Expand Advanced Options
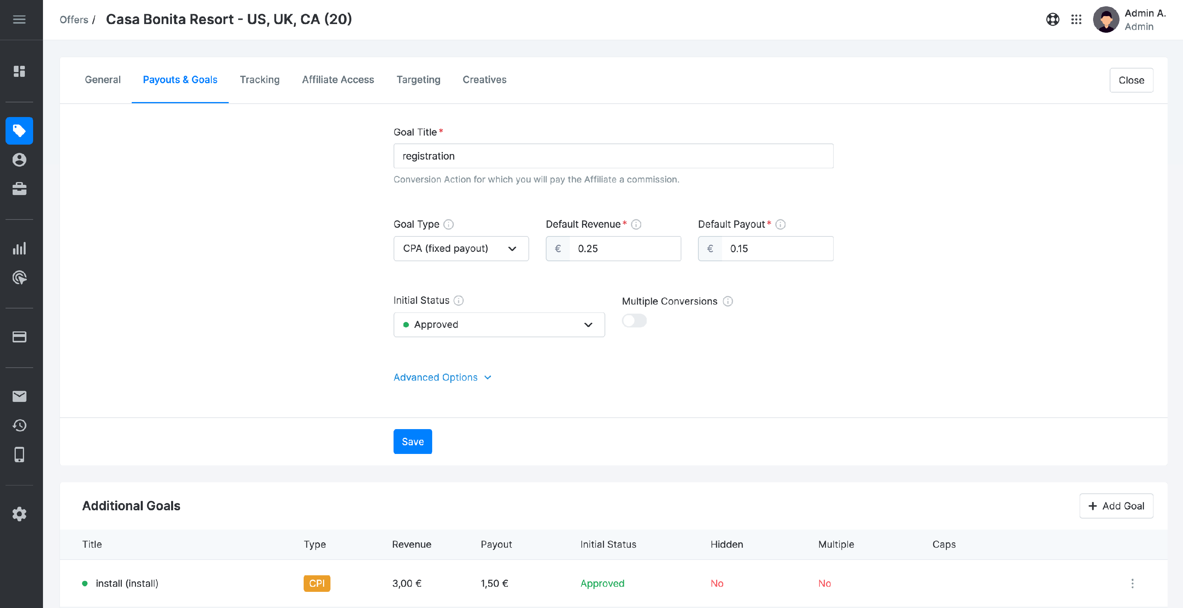Image resolution: width=1183 pixels, height=608 pixels. click(x=442, y=377)
